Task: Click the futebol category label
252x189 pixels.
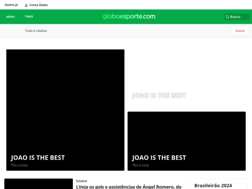Action: pyautogui.click(x=82, y=181)
